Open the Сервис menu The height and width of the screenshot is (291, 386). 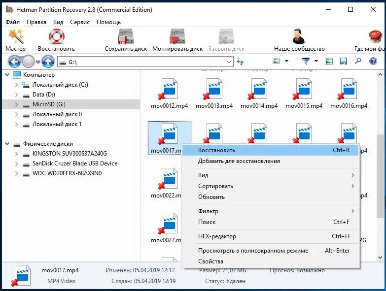click(80, 22)
